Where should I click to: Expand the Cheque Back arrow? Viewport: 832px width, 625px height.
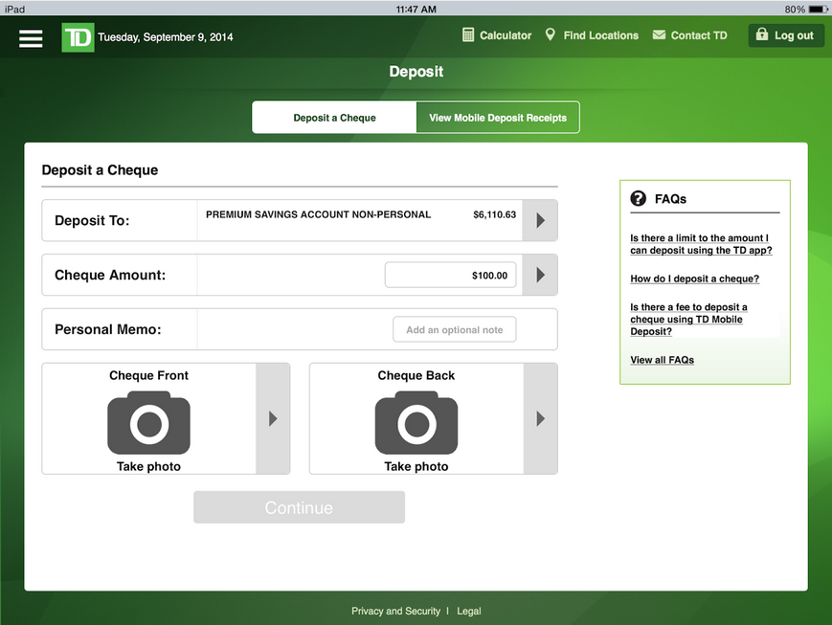(540, 418)
